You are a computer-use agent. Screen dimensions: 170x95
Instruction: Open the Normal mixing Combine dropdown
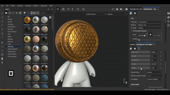click(x=154, y=72)
